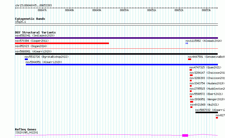Image resolution: width=225 pixels, height=138 pixels.
Task: Click the red nsv827 variant bar
Action: click(x=217, y=118)
